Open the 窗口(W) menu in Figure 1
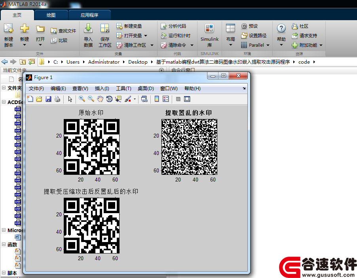Screen dimensions: 357x278 click(169, 89)
